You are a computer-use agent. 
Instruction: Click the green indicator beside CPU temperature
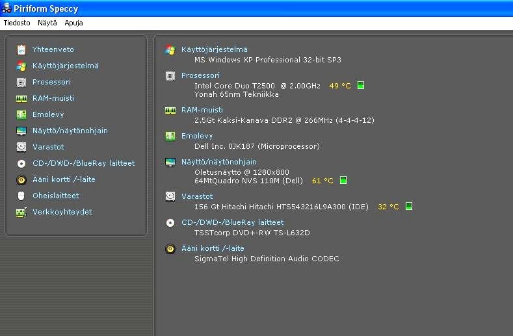[x=361, y=85]
